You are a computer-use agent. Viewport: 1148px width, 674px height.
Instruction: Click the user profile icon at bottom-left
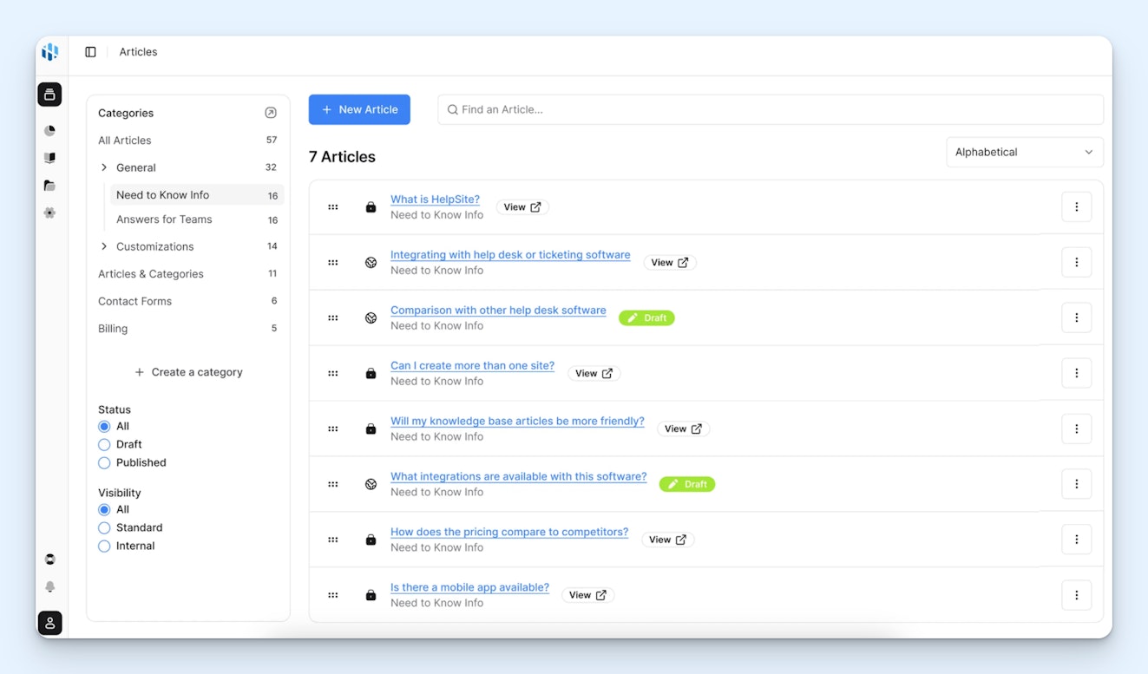coord(49,623)
